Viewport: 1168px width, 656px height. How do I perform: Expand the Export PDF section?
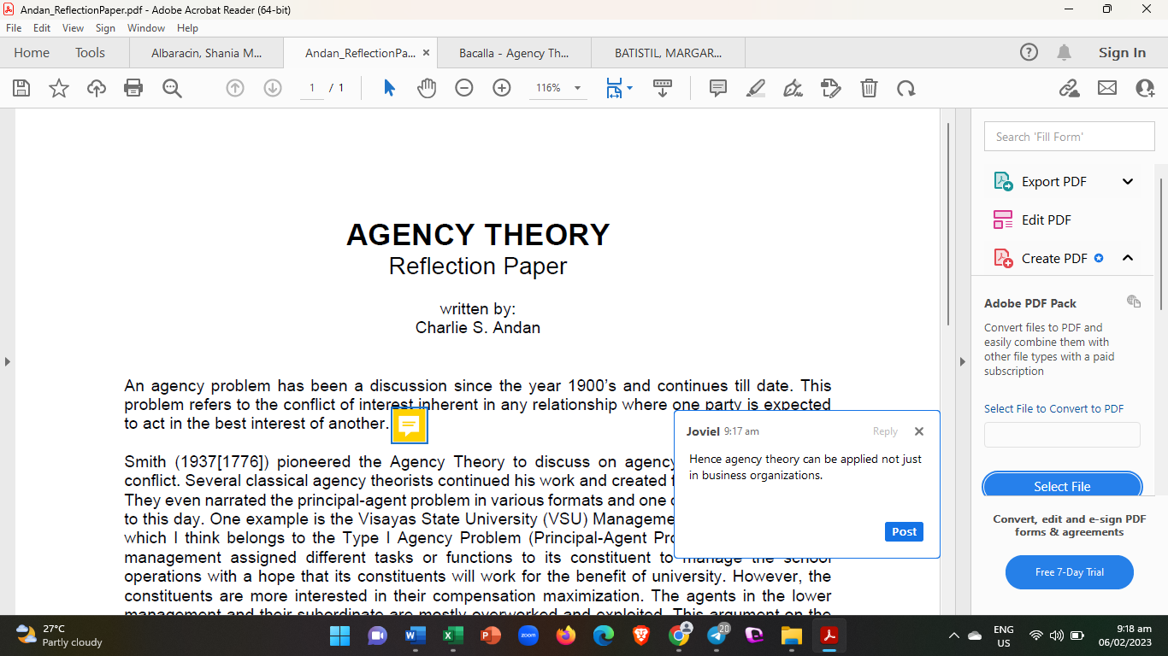[1128, 181]
